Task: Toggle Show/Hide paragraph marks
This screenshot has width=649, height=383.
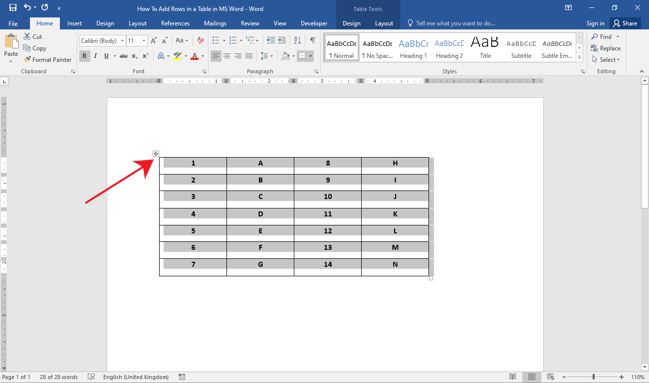Action: click(313, 41)
